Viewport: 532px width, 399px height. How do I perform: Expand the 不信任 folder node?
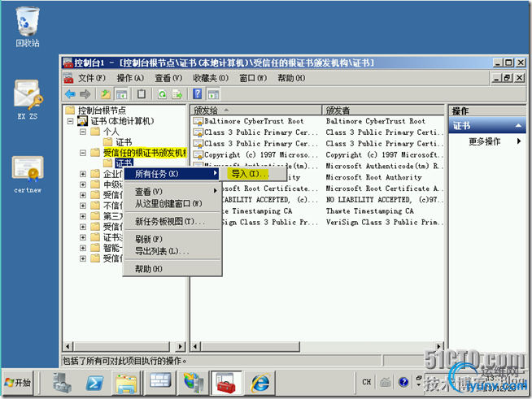click(83, 206)
